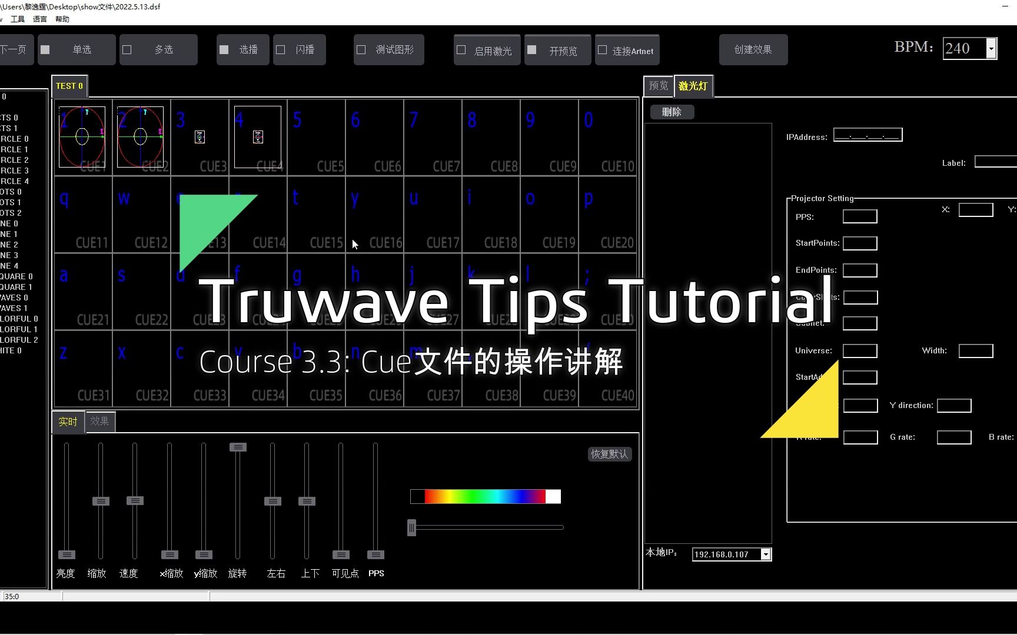
Task: Switch to the 激光灯 panel tab
Action: 693,86
